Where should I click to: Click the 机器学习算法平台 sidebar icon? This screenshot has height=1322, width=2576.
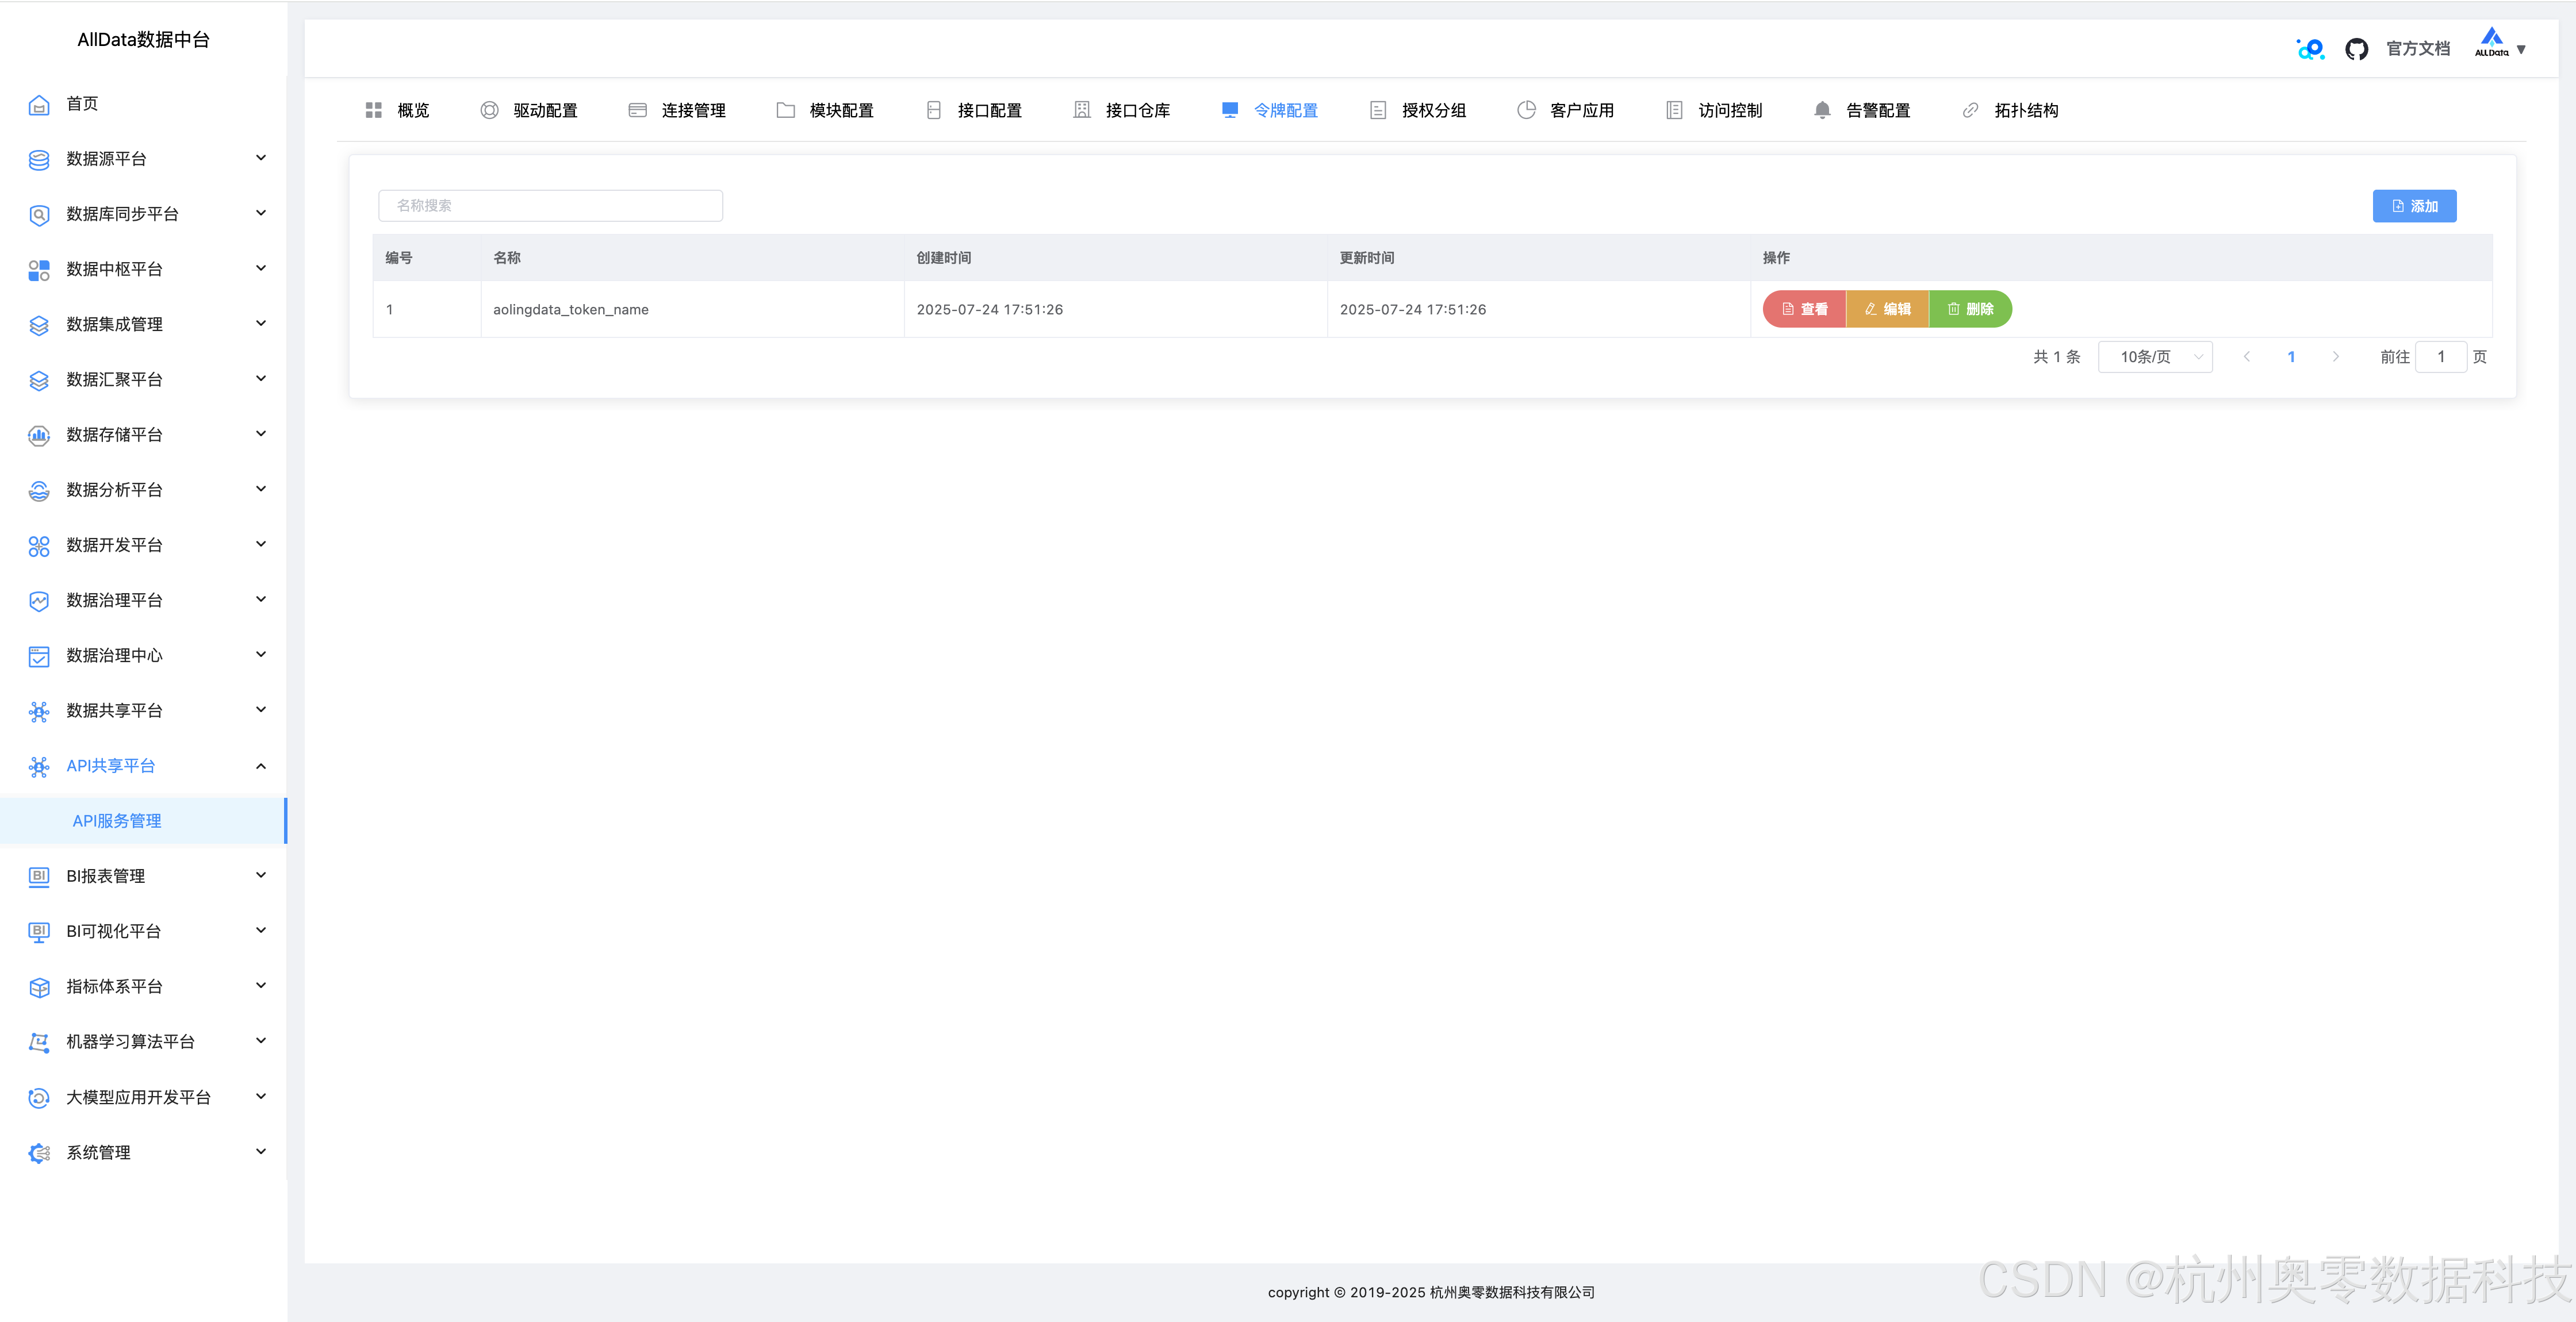point(39,1042)
